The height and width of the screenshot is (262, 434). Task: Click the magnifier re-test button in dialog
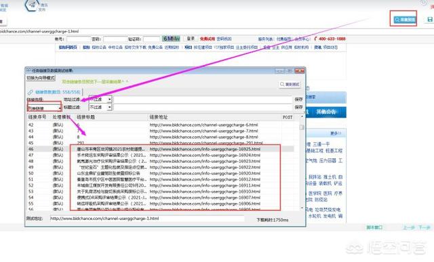click(290, 85)
